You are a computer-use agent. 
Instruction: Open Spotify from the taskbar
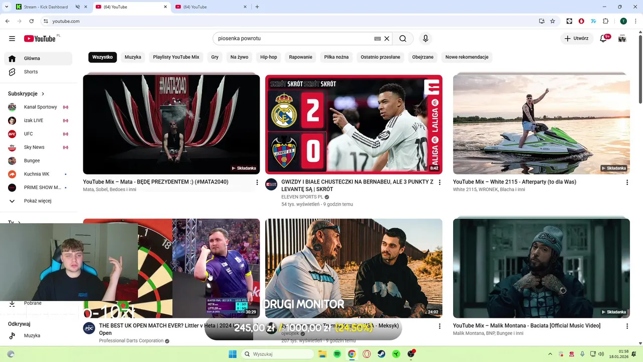pyautogui.click(x=337, y=354)
